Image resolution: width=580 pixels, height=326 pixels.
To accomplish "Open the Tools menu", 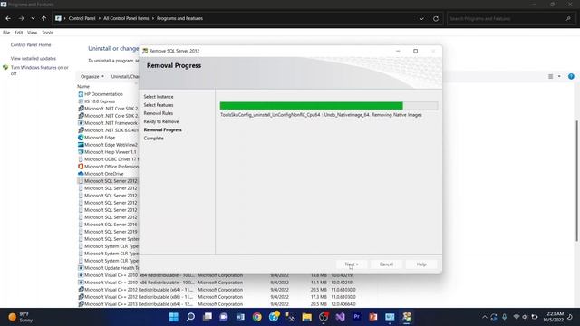I will [x=47, y=33].
